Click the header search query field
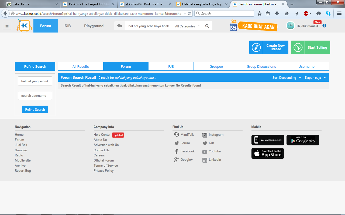Screen dimensions: 345x215 point(149,26)
